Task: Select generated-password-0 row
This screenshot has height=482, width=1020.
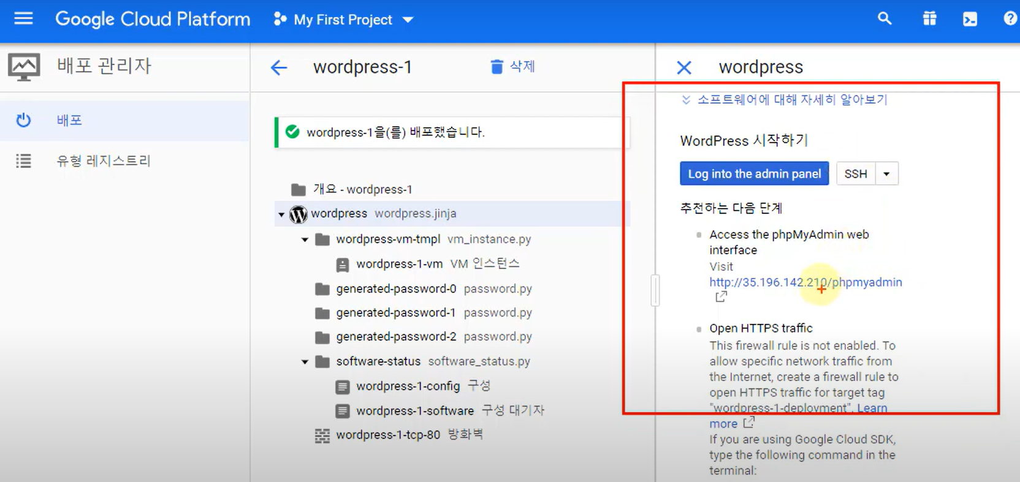Action: [452, 288]
